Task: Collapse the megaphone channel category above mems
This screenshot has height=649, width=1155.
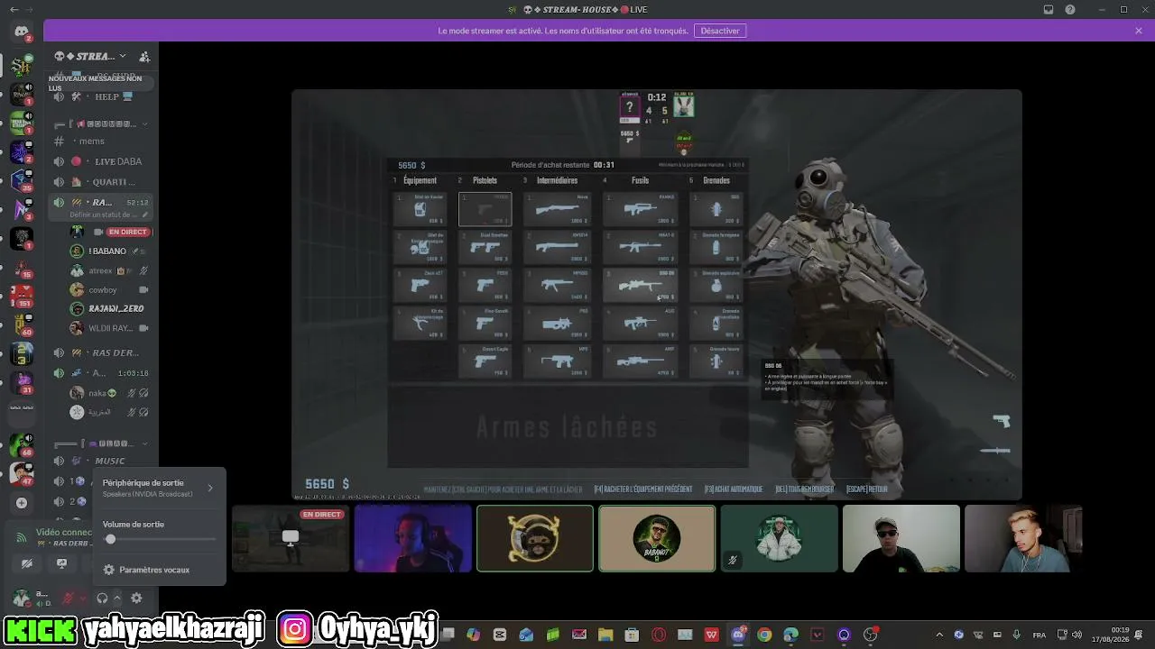Action: [x=102, y=123]
